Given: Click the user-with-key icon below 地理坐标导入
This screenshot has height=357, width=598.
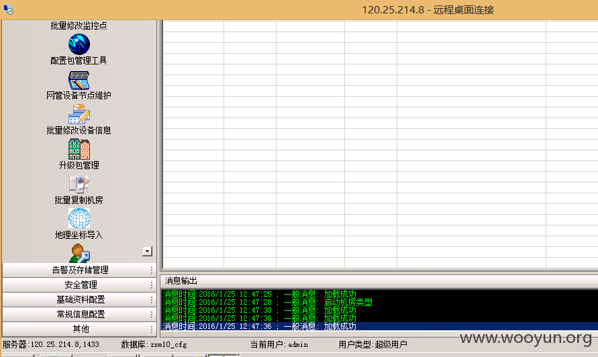Looking at the screenshot, I should pos(79,253).
